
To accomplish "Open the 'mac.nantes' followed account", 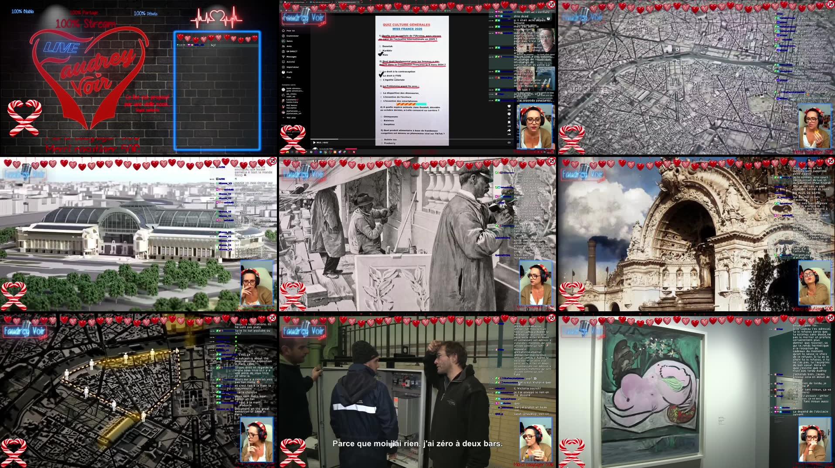I will (291, 106).
